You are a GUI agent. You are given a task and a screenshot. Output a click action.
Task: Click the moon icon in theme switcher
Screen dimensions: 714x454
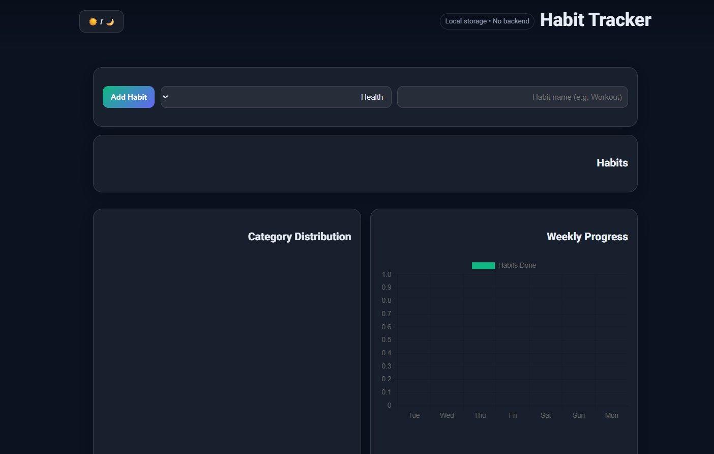point(109,21)
